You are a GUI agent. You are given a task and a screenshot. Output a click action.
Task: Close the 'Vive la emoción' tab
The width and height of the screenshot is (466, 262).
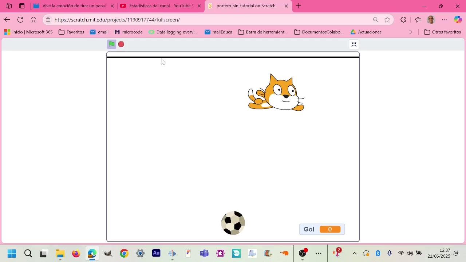click(x=112, y=6)
